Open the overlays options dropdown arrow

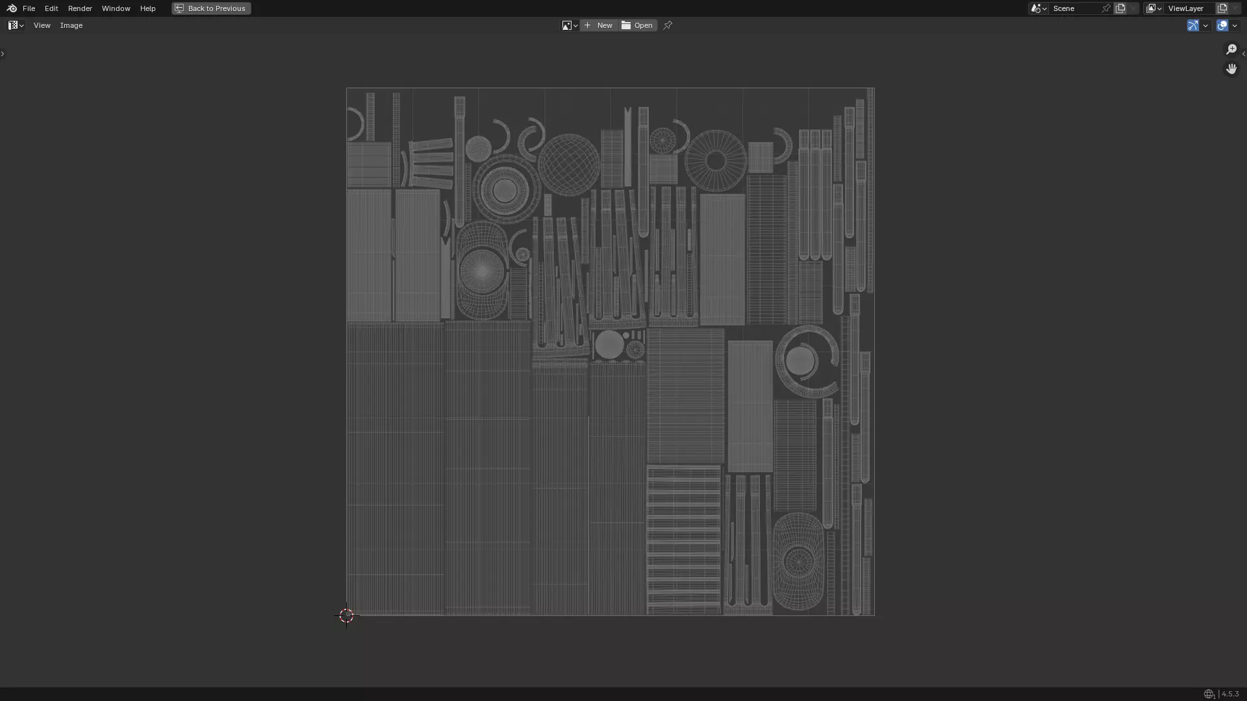[x=1235, y=25]
